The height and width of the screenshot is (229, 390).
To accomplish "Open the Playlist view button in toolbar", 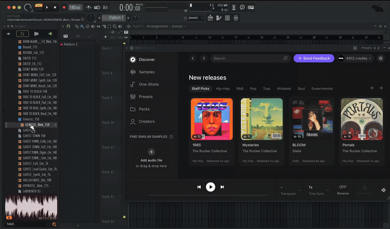I will pyautogui.click(x=210, y=18).
